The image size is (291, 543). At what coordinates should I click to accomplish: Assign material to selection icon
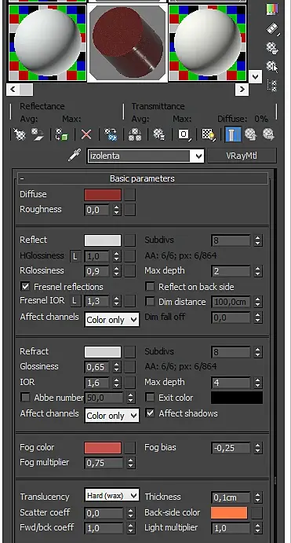point(62,134)
